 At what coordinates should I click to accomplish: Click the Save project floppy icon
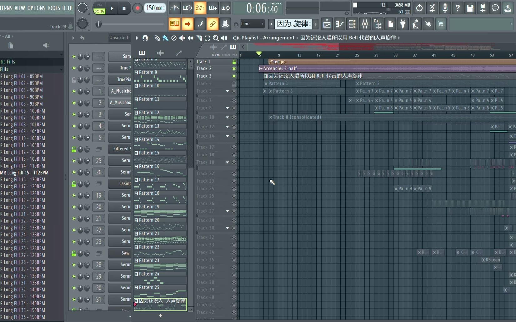point(470,8)
